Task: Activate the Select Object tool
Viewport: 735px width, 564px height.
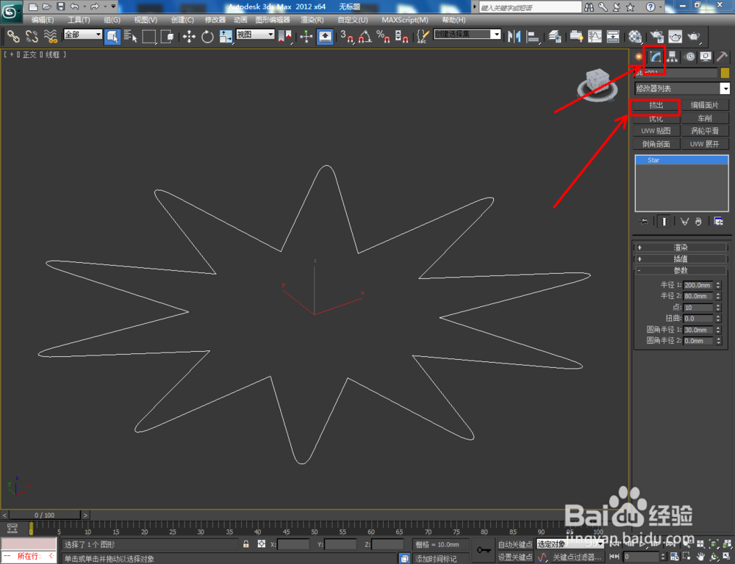Action: [112, 36]
